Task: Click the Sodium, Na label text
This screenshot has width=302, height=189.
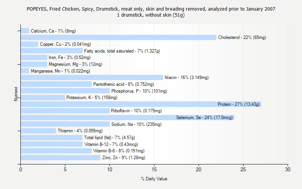Action: pyautogui.click(x=136, y=124)
